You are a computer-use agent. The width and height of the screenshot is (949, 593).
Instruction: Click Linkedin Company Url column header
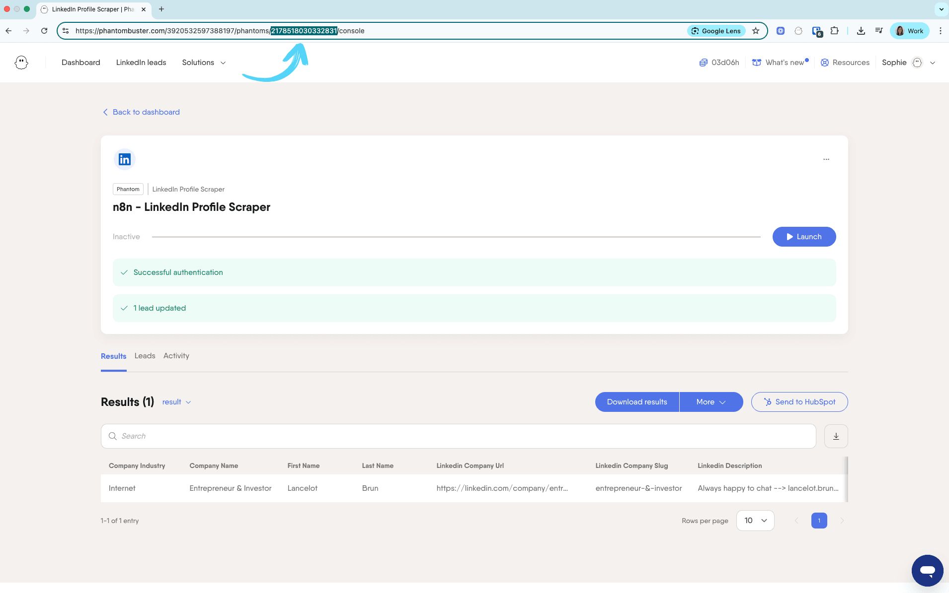point(470,465)
